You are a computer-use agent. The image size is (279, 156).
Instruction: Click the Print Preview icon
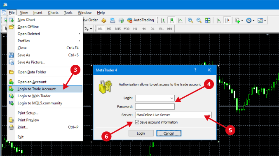click(11, 120)
